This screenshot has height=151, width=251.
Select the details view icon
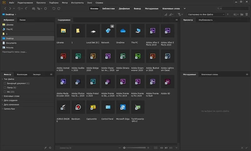(x=166, y=148)
